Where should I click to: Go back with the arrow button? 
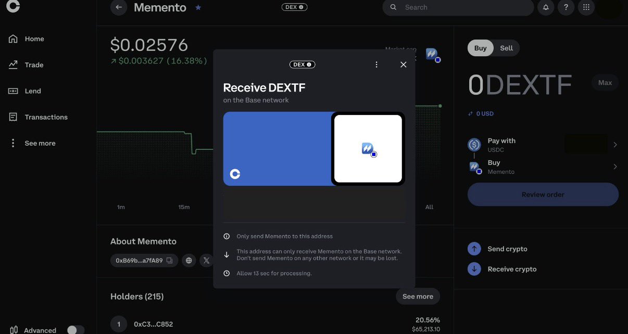coord(119,7)
